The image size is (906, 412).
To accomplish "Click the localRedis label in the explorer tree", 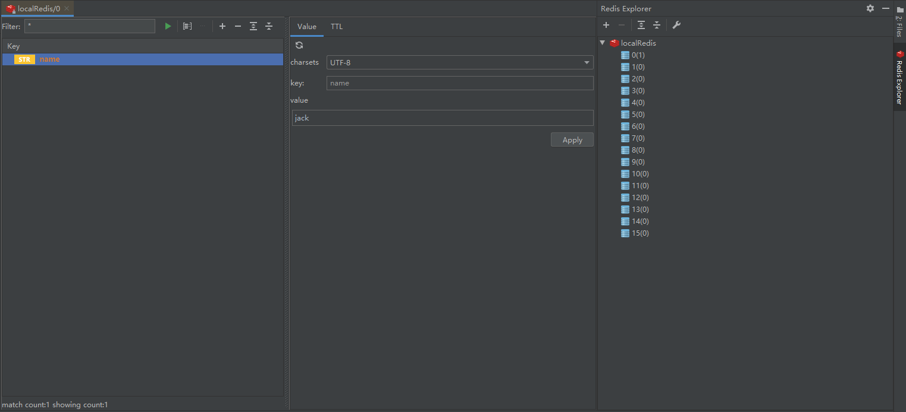I will pyautogui.click(x=639, y=43).
